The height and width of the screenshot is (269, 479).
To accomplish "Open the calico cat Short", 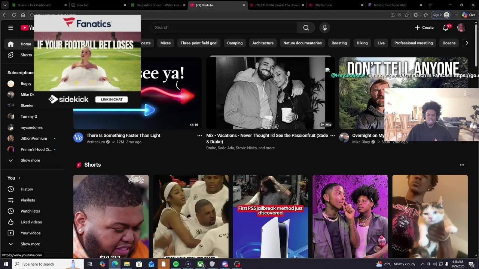I will [430, 217].
